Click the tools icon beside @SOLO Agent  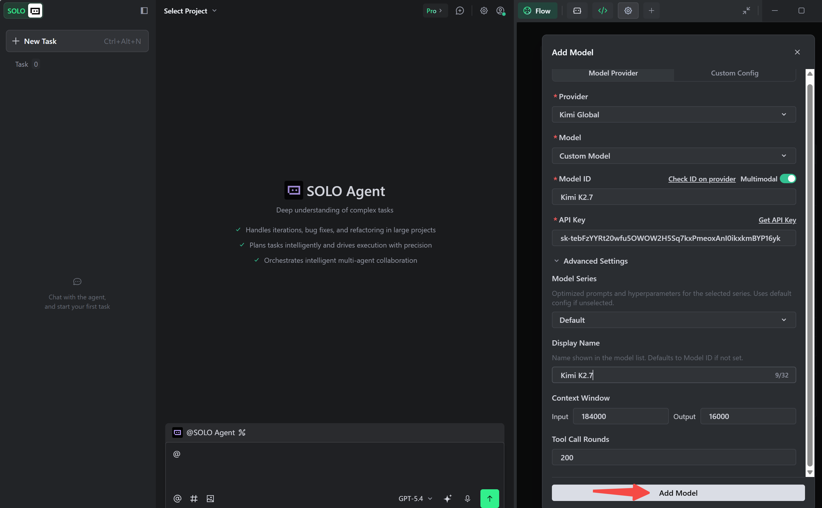pyautogui.click(x=242, y=433)
